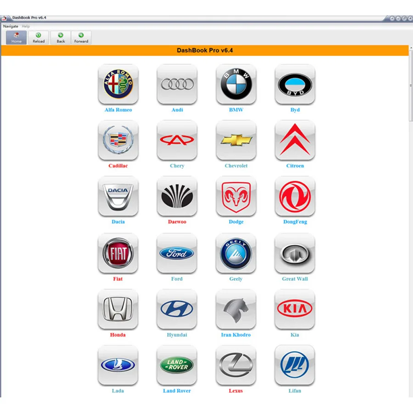Open the Chevrolet bowtie icon
Viewport: 413px width, 413px height.
click(x=236, y=140)
